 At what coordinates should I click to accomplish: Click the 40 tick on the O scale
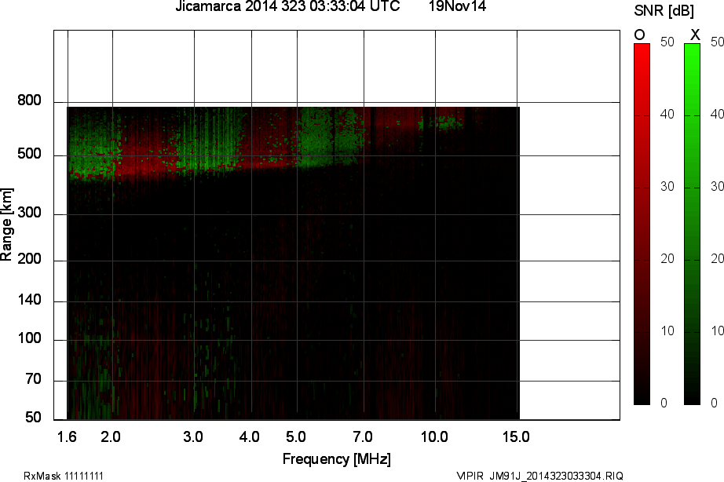click(x=667, y=114)
